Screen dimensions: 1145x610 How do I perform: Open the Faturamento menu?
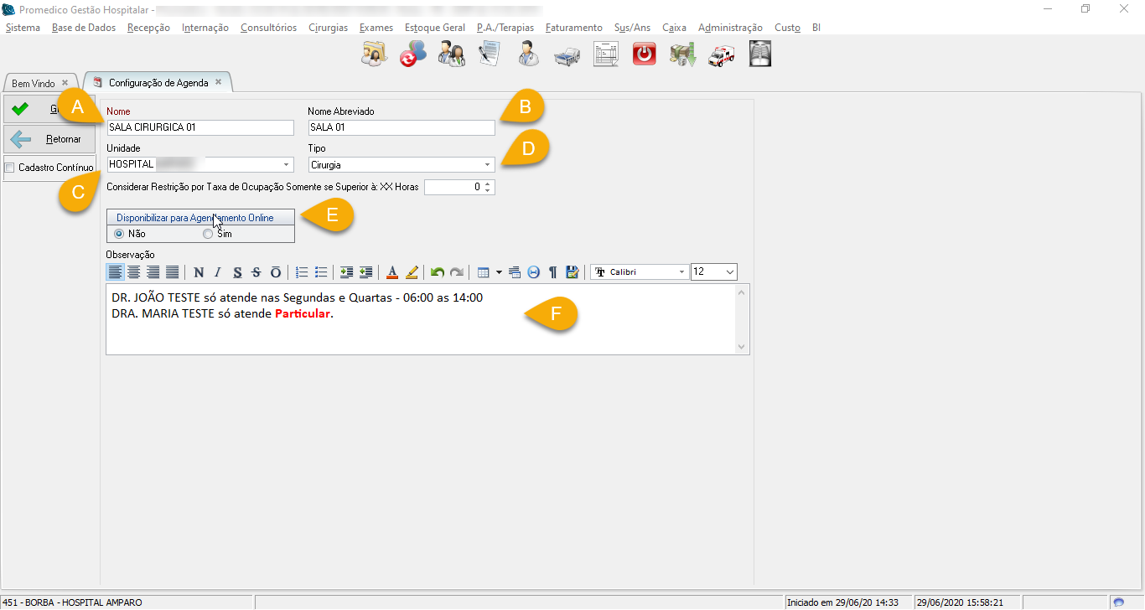tap(573, 28)
